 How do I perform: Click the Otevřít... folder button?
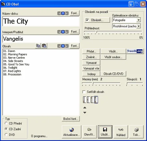click(89, 132)
